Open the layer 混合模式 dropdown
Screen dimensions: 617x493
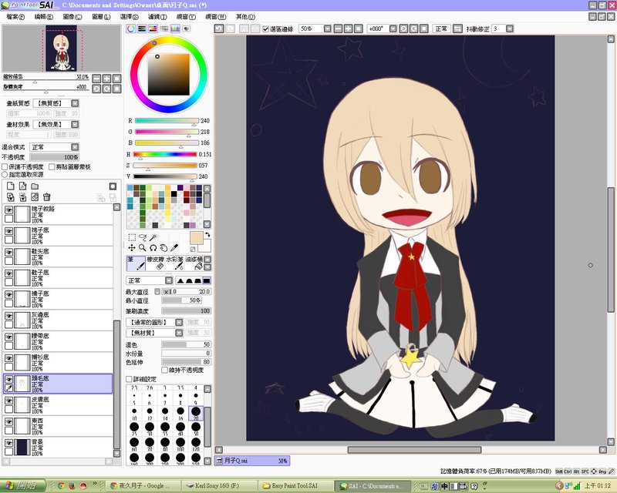coord(75,147)
